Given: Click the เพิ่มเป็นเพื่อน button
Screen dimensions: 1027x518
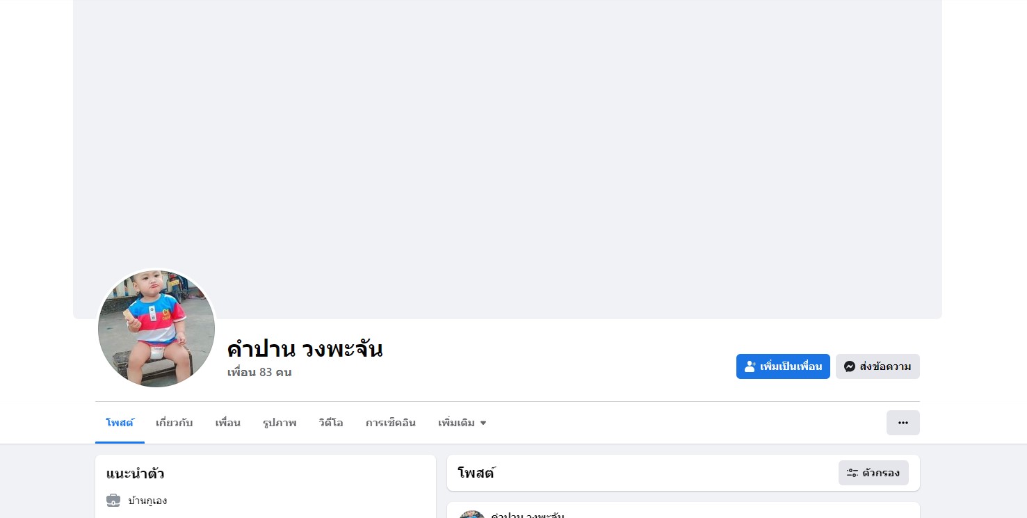Looking at the screenshot, I should tap(783, 366).
